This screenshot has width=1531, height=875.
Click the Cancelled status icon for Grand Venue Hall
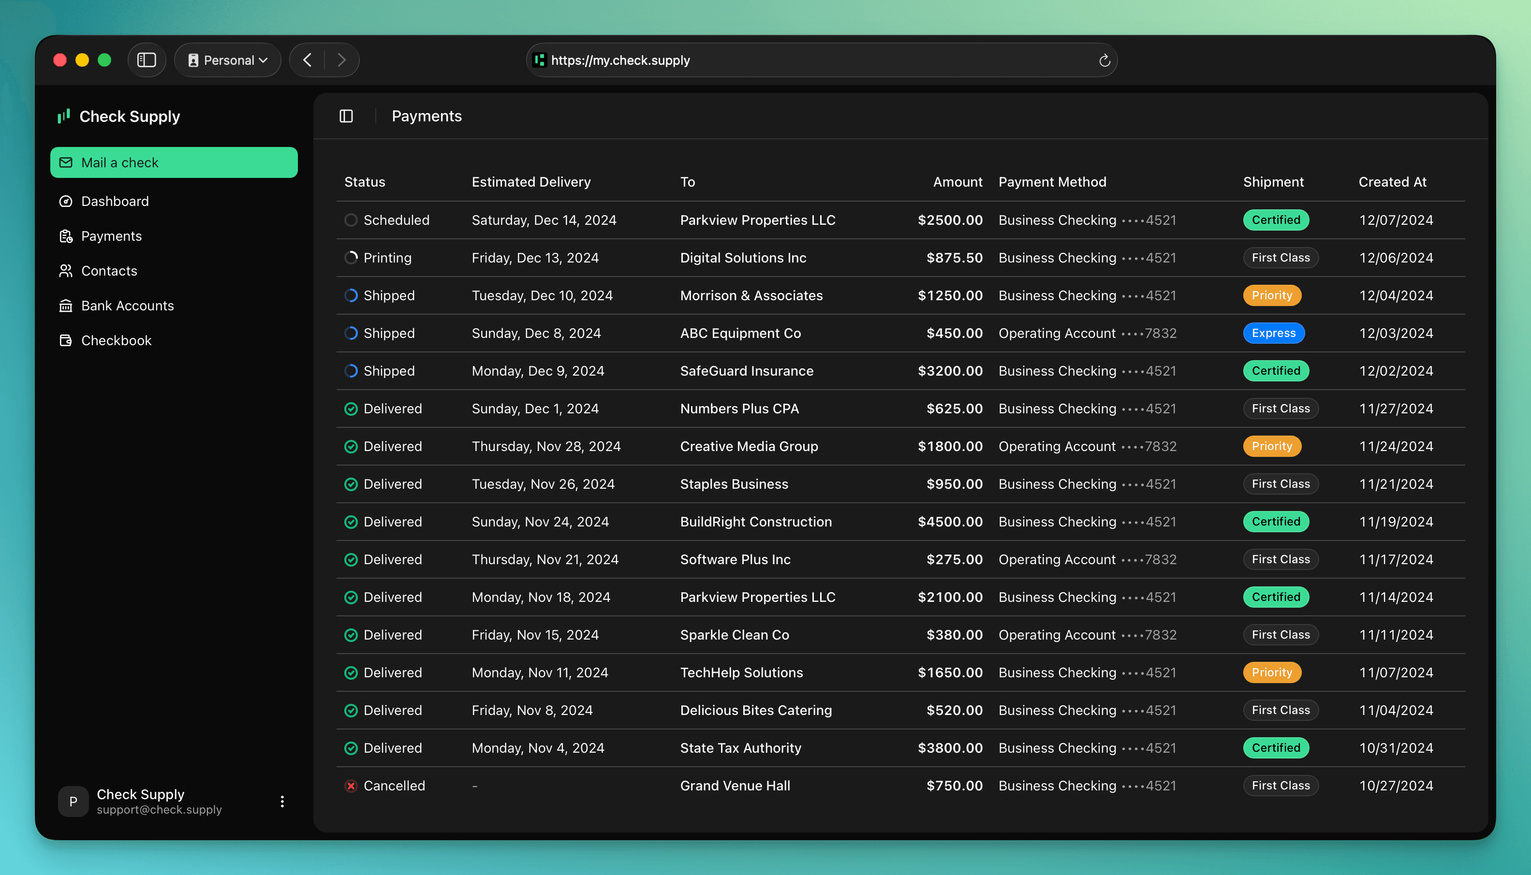[351, 786]
